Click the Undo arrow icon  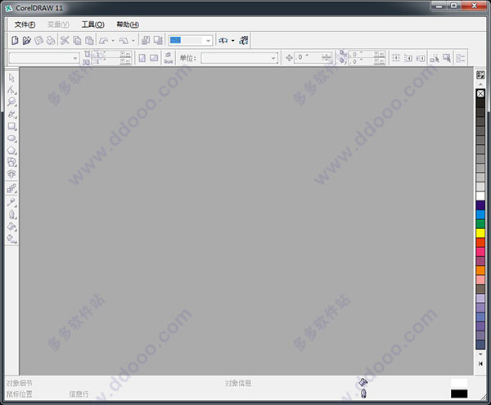(104, 40)
